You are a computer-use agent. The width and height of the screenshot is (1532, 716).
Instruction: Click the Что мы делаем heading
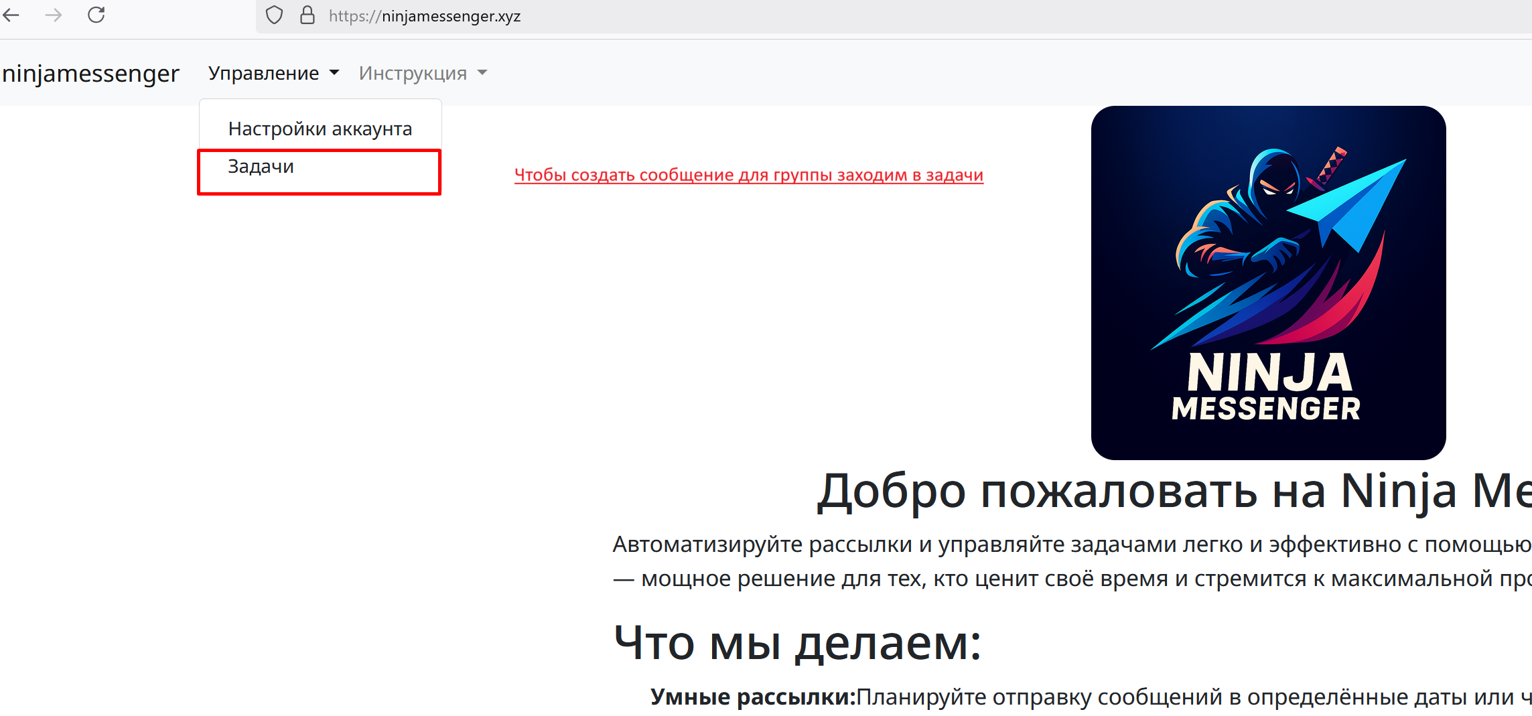pyautogui.click(x=797, y=643)
